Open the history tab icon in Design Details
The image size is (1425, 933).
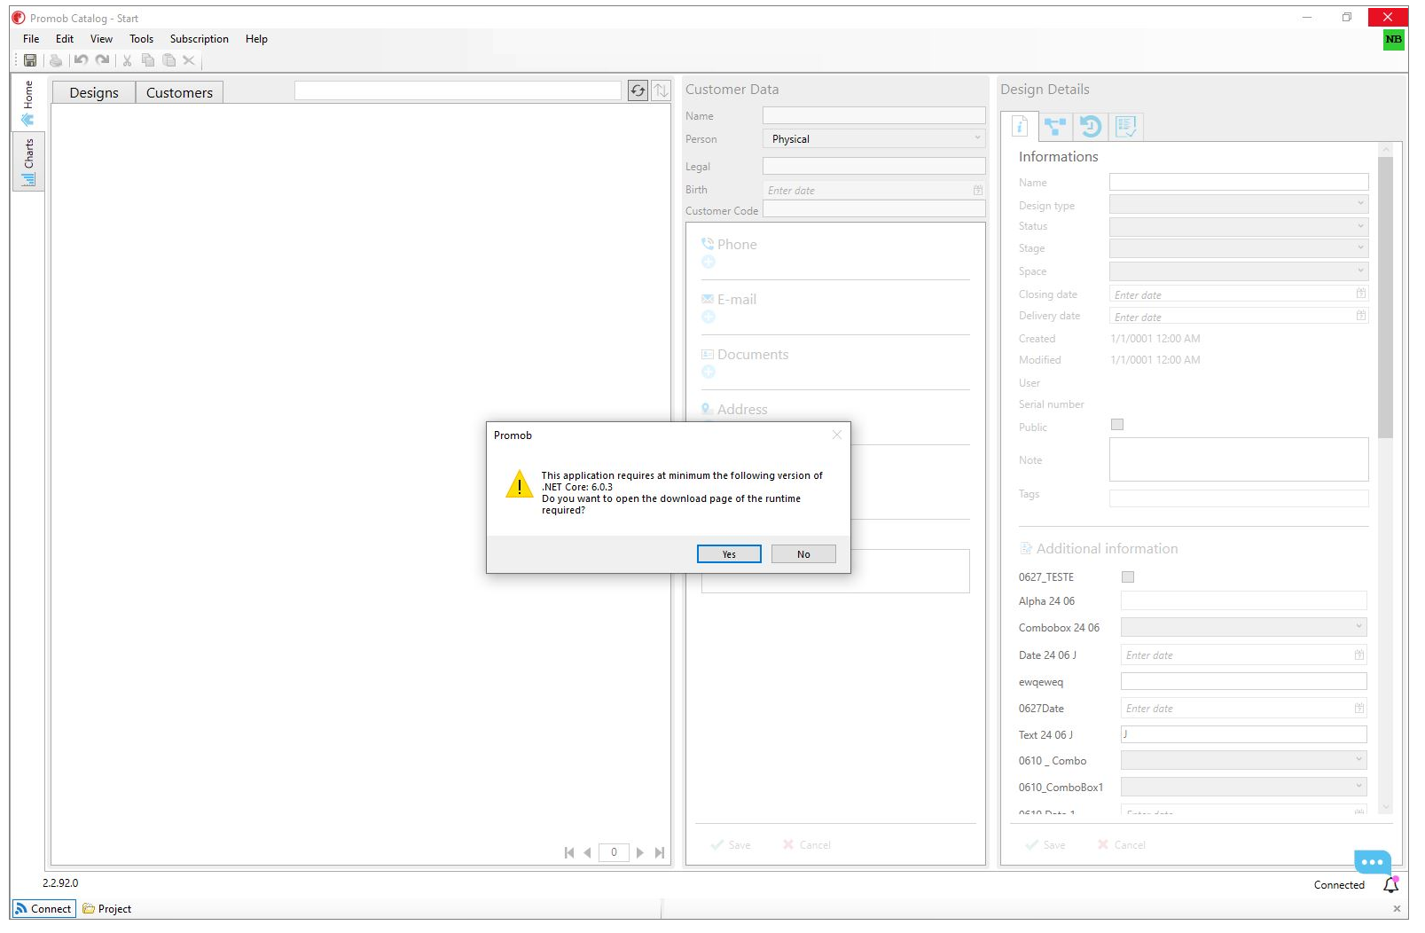pos(1091,127)
